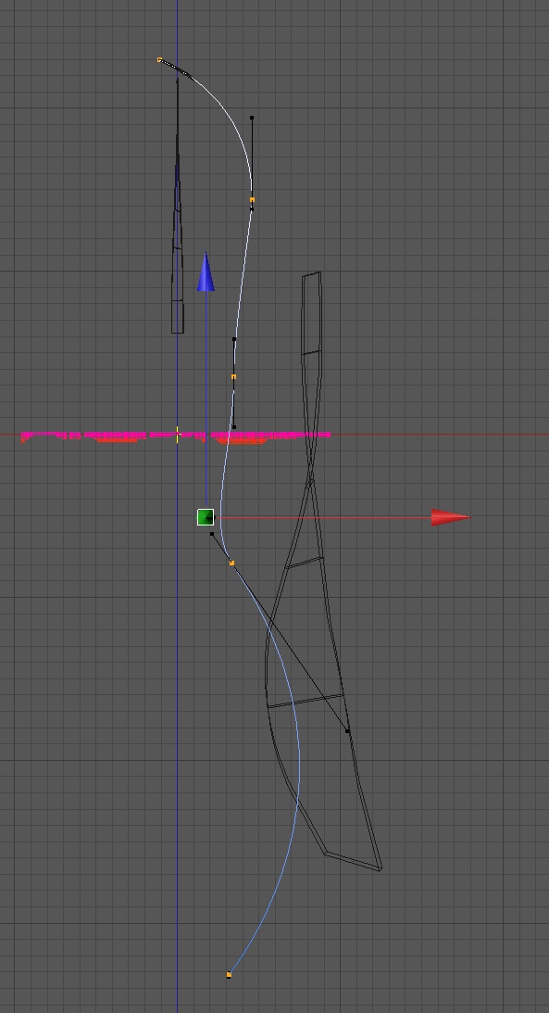The image size is (549, 1013).
Task: Select the upper black end of the short middle handle
Action: (x=234, y=339)
